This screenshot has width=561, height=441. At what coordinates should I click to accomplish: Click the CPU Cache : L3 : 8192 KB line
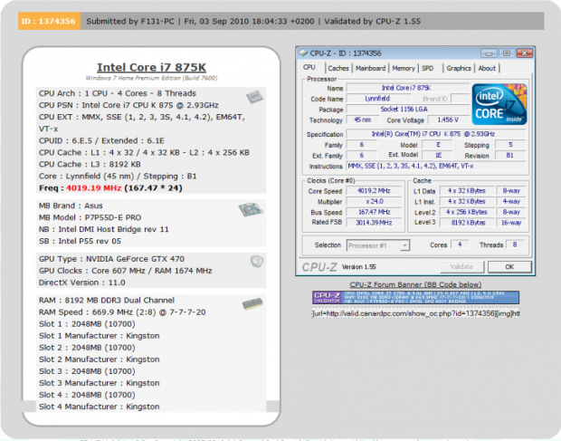(90, 164)
